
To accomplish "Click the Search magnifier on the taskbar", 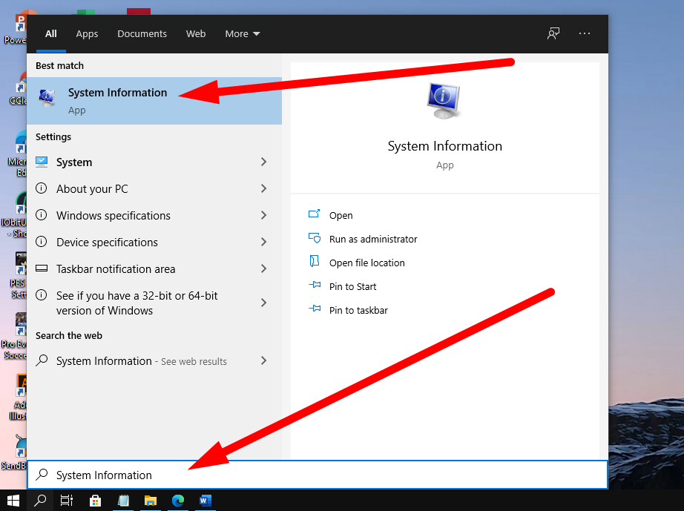I will coord(40,501).
